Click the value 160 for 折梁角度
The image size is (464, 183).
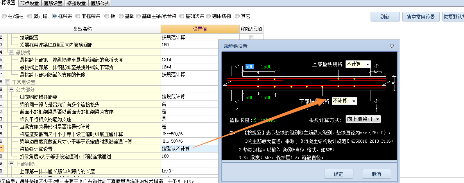(165, 156)
